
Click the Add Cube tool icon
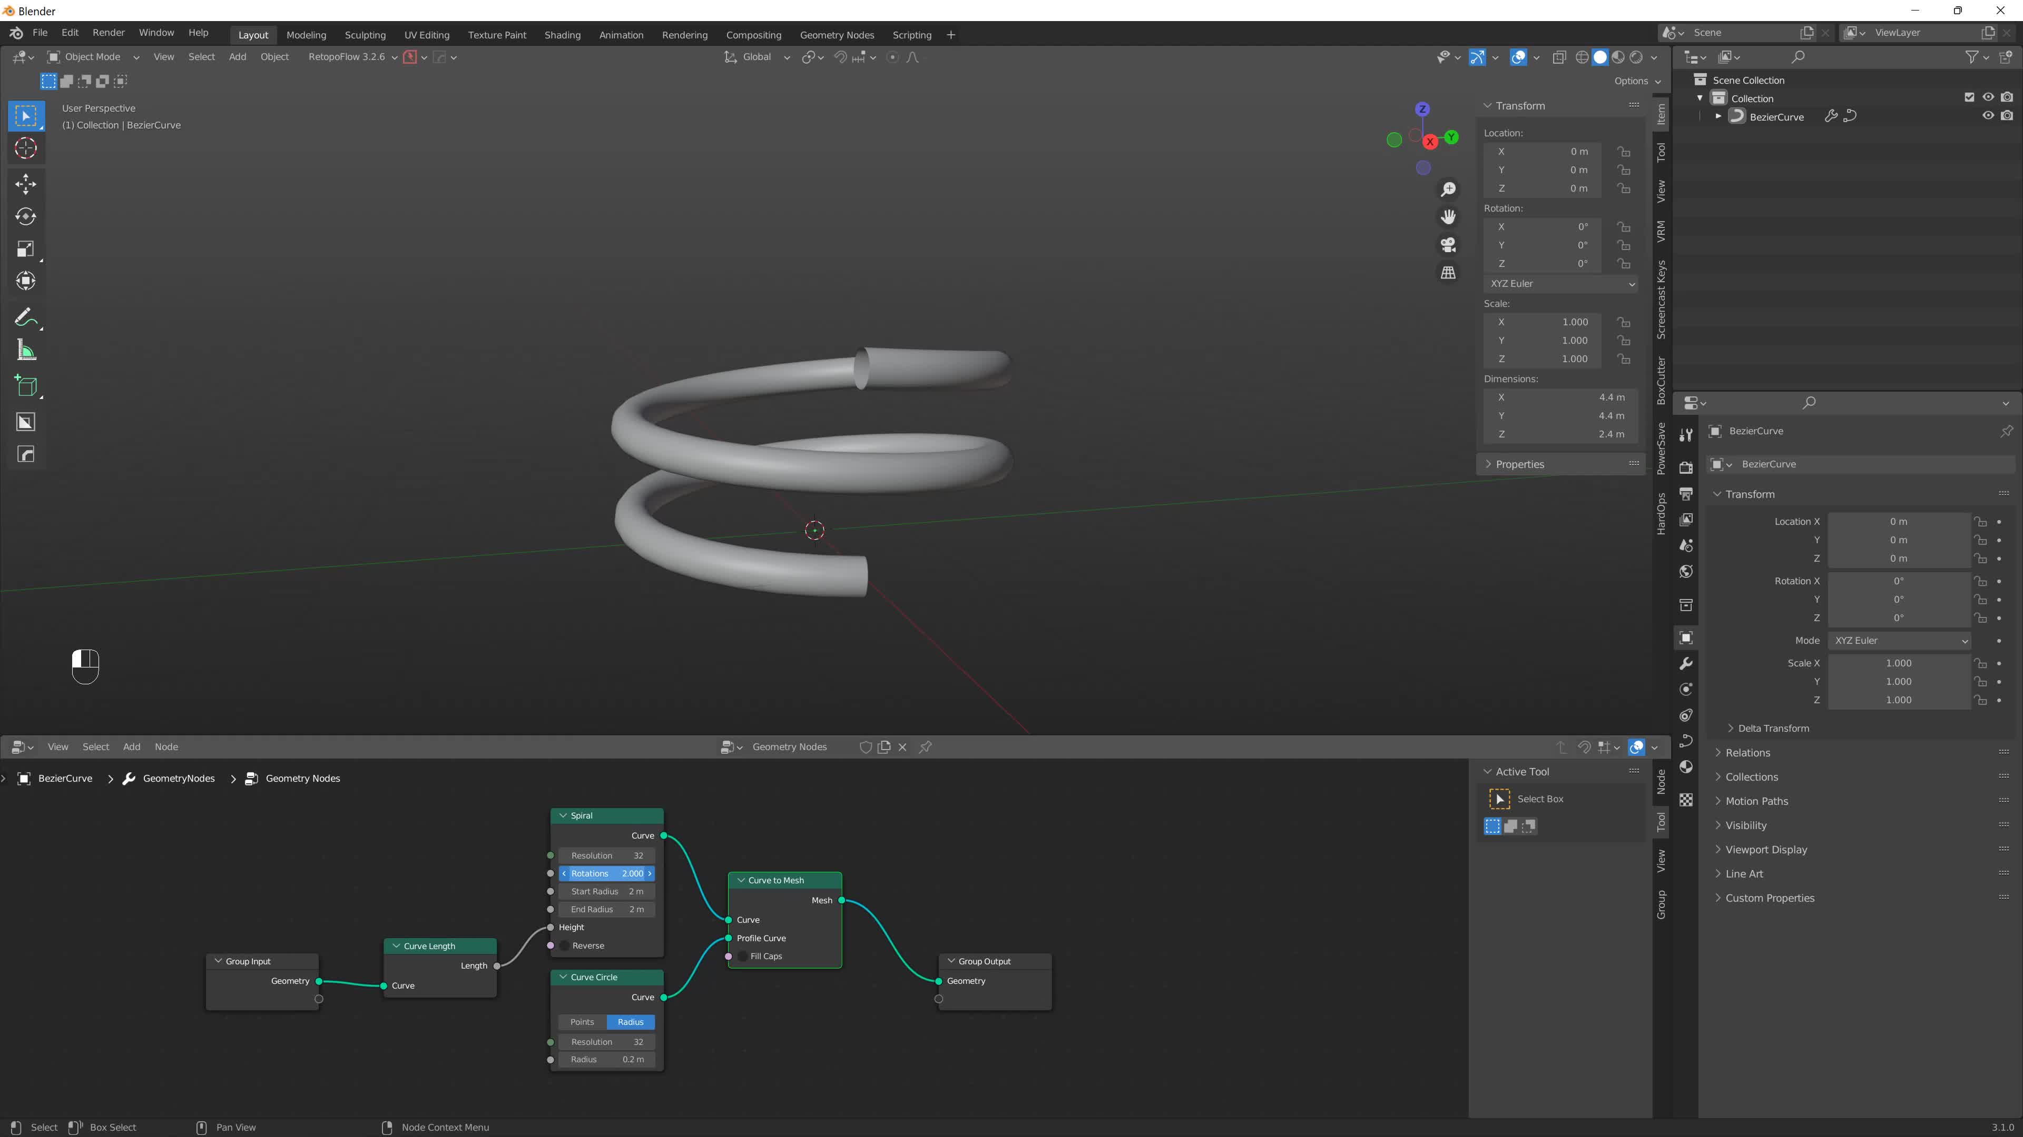(x=26, y=385)
